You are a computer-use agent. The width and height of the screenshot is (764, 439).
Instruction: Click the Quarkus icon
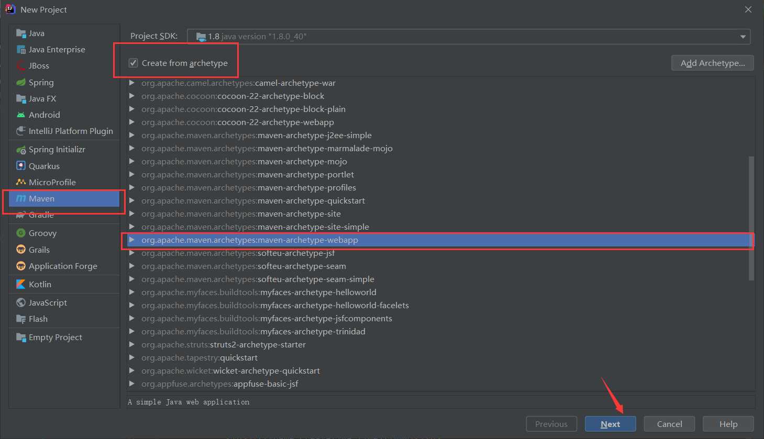21,166
